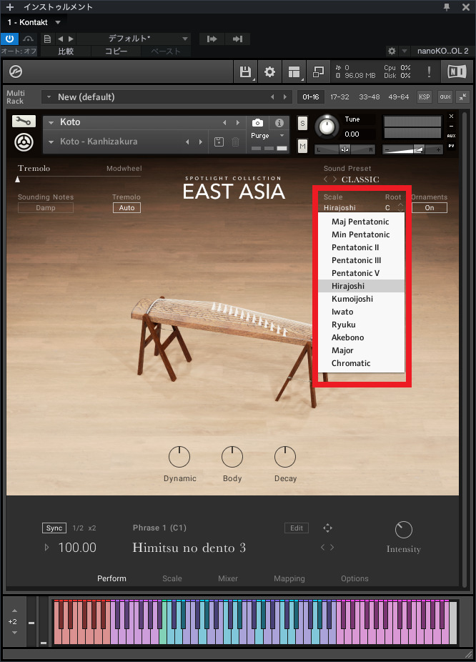Go to previous preset arrow in host toolbar
The image size is (476, 662).
[x=60, y=39]
